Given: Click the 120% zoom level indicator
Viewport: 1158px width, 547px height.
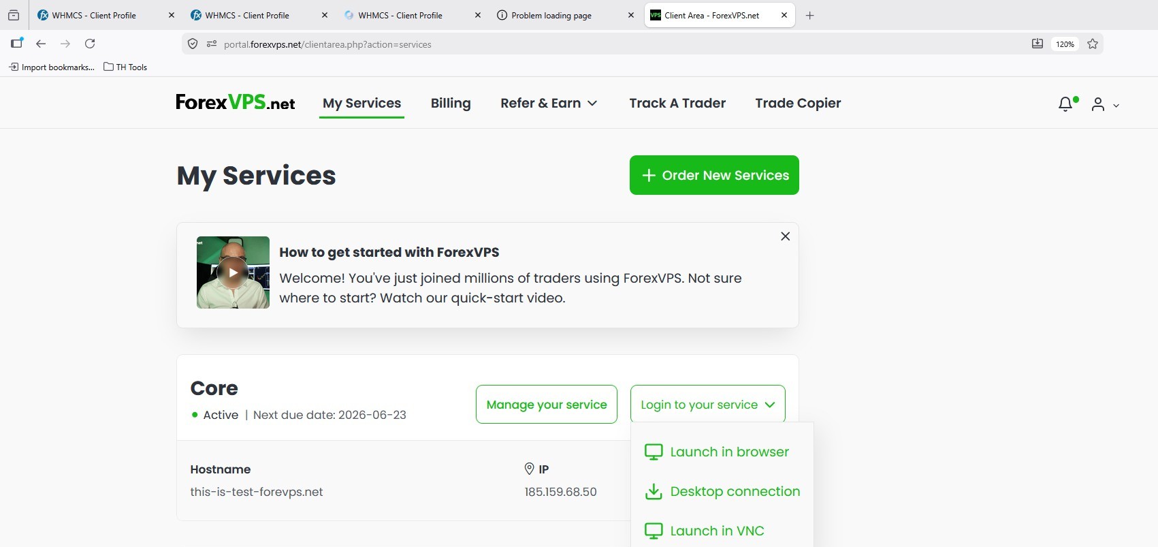Looking at the screenshot, I should 1065,44.
